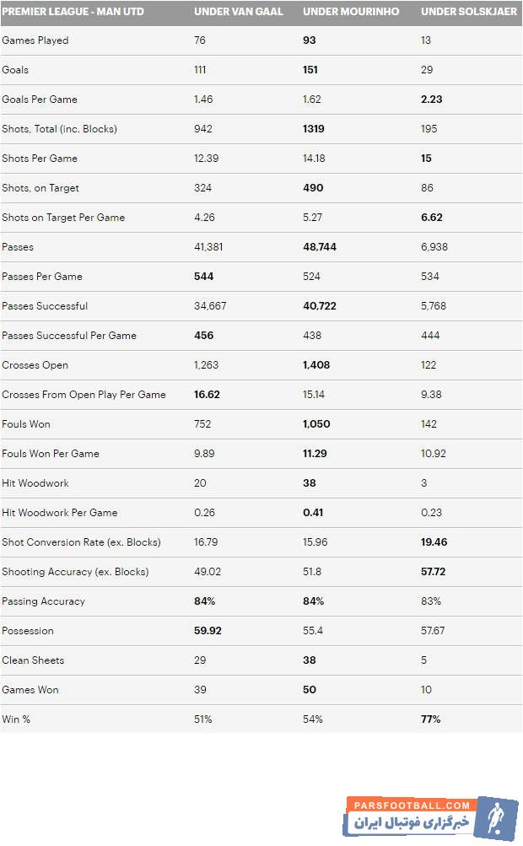Select the Under Mourinho column header
This screenshot has width=523, height=846.
[351, 12]
